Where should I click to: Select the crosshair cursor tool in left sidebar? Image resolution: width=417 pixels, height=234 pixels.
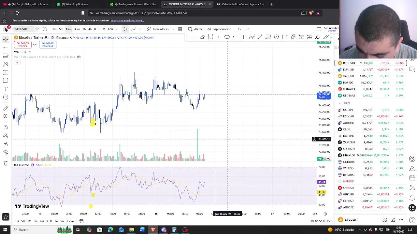click(x=6, y=39)
